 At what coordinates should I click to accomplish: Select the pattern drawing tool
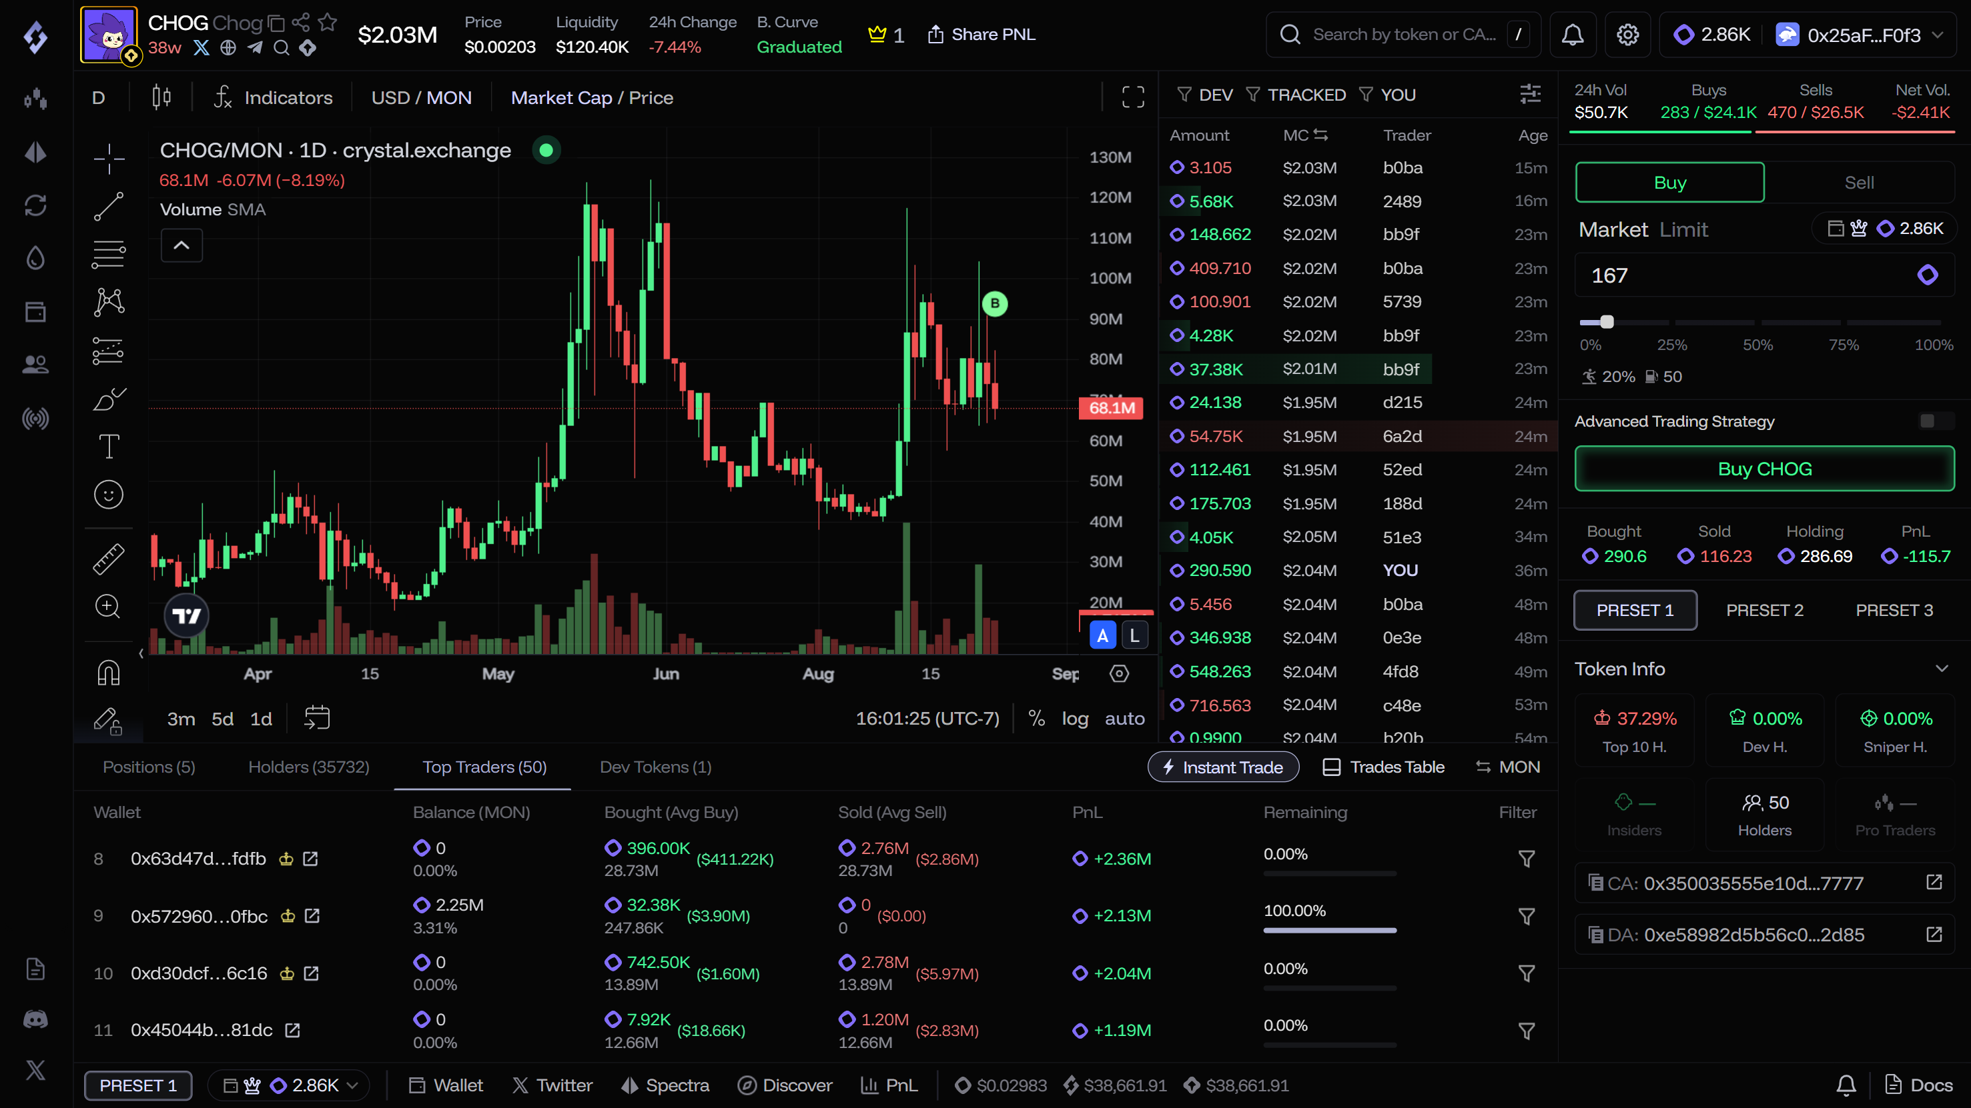(x=109, y=303)
